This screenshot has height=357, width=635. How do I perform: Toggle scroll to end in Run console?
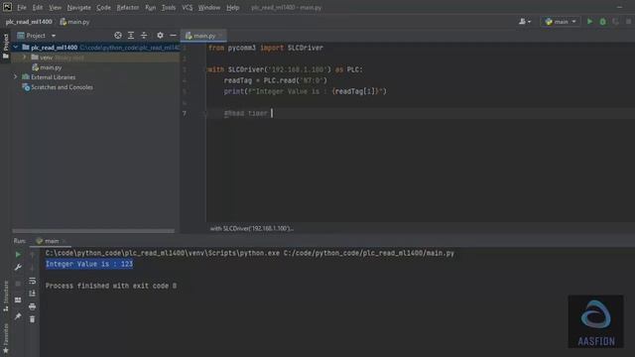click(x=33, y=294)
